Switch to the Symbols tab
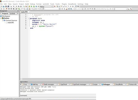This screenshot has height=100, width=138. tap(12, 14)
